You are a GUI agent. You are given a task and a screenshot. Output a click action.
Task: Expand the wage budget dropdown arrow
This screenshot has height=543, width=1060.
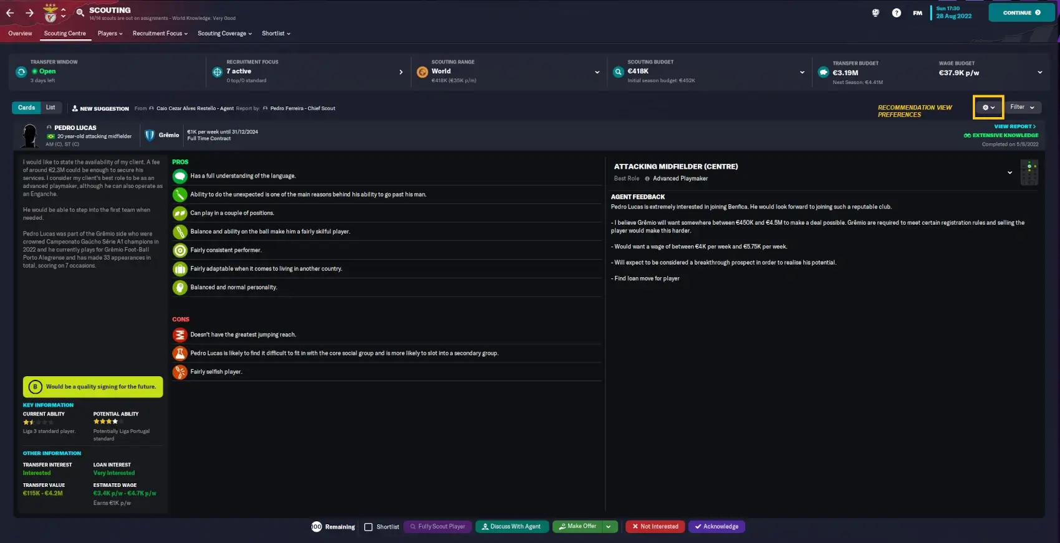[x=1039, y=72]
